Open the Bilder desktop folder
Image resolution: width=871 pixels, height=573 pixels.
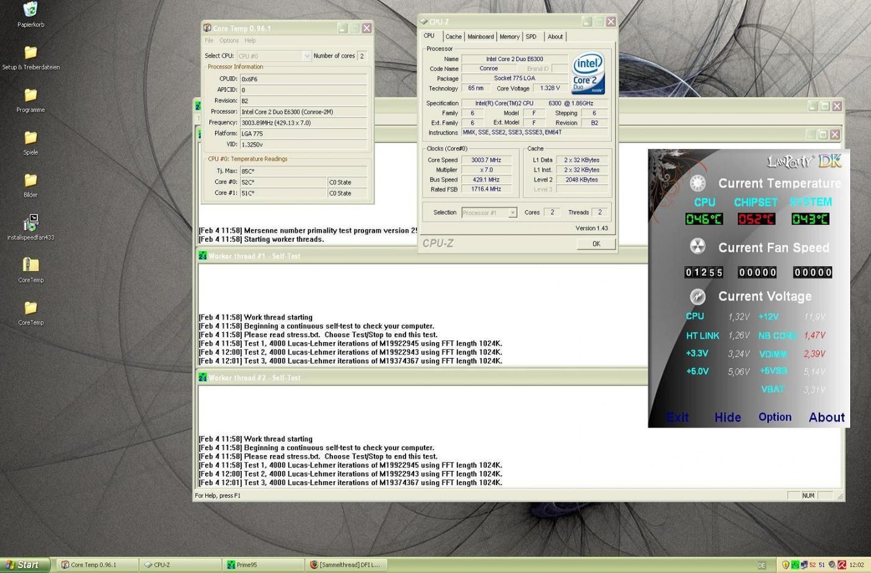[x=31, y=180]
